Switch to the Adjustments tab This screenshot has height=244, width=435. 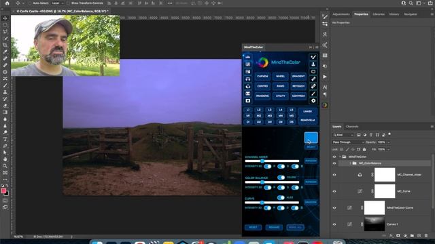341,14
